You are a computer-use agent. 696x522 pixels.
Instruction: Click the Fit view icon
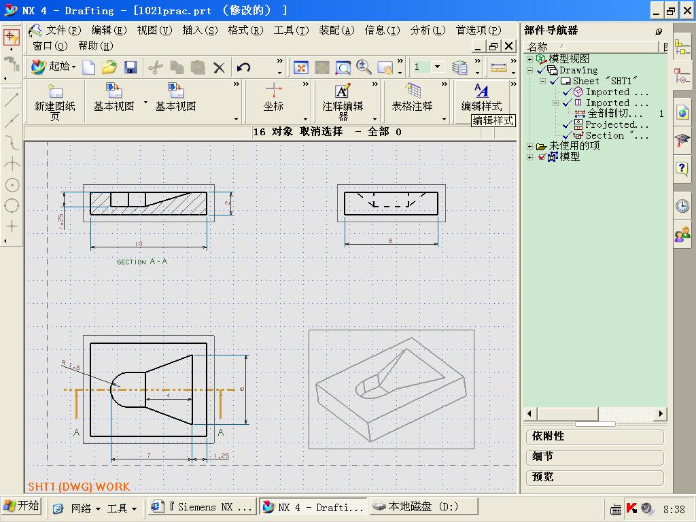301,67
